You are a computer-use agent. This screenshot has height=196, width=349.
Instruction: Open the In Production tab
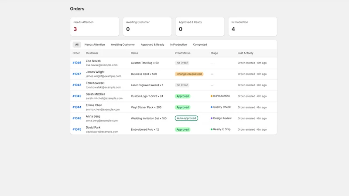(178, 45)
